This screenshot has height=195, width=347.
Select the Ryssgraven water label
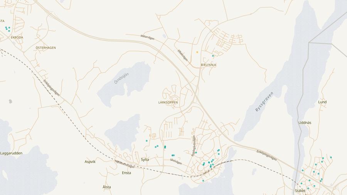click(264, 101)
